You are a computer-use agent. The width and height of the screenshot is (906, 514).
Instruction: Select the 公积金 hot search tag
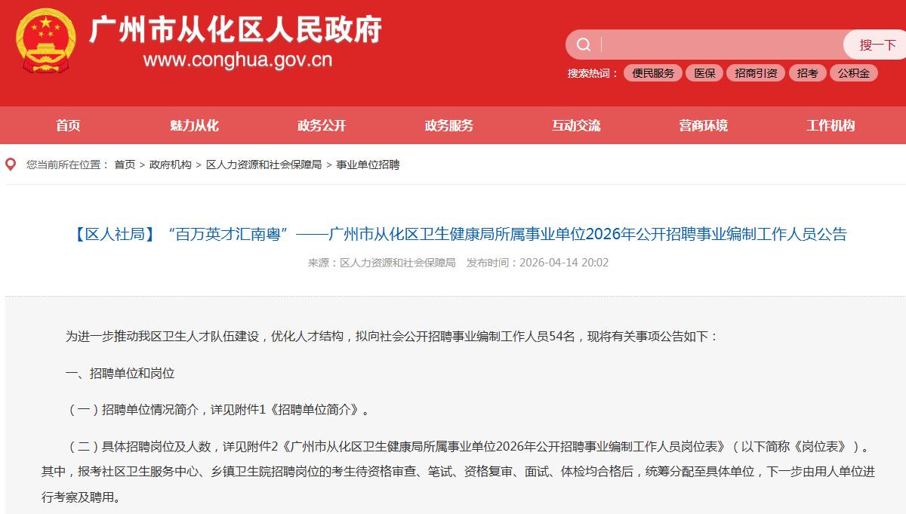coord(853,73)
